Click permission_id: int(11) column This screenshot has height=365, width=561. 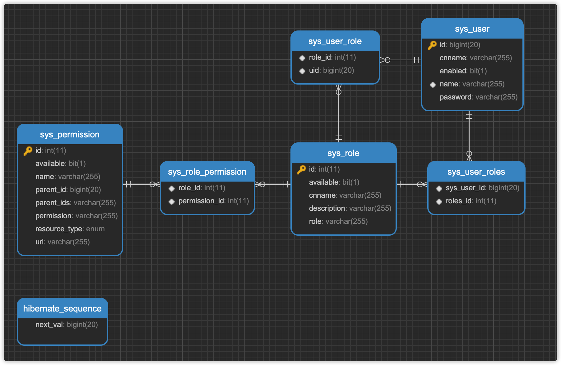click(214, 201)
